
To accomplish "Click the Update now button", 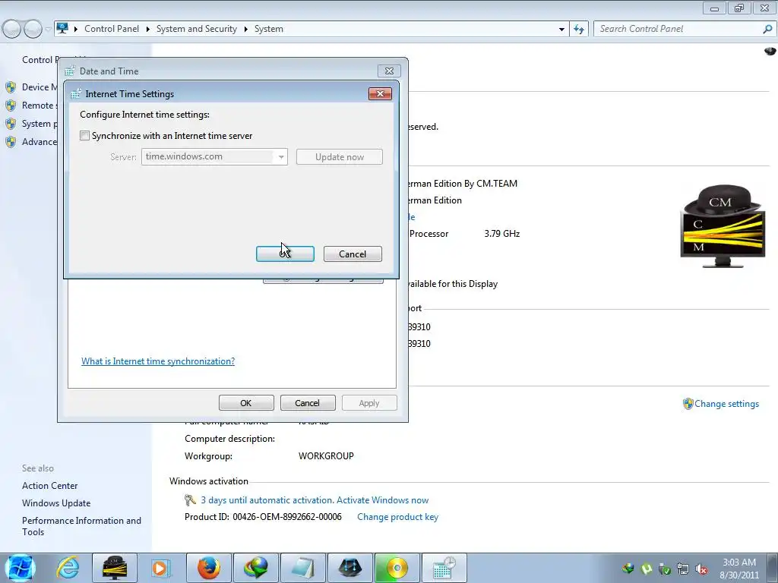I will click(340, 156).
